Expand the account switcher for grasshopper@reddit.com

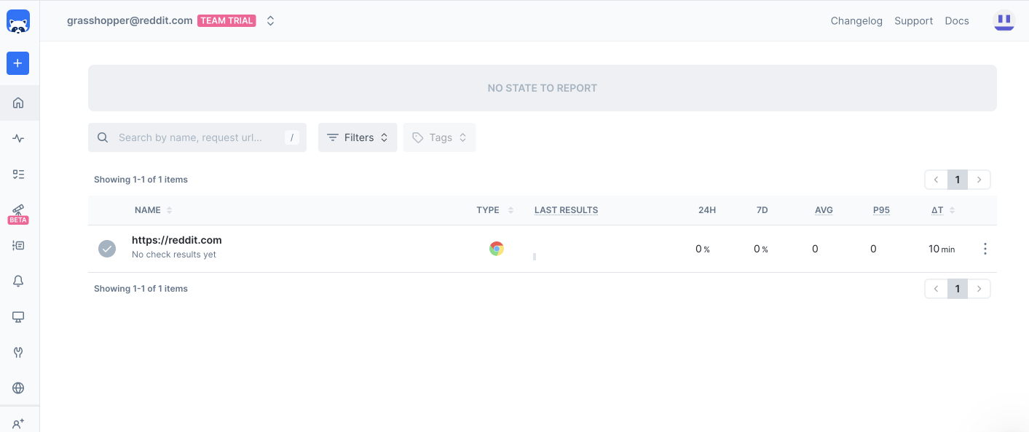(270, 20)
